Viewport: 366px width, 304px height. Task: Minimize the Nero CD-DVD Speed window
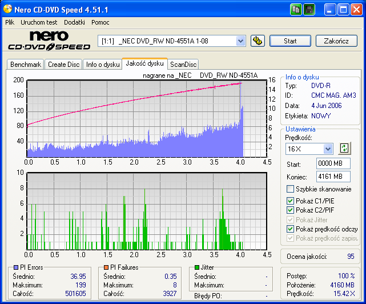(330, 10)
